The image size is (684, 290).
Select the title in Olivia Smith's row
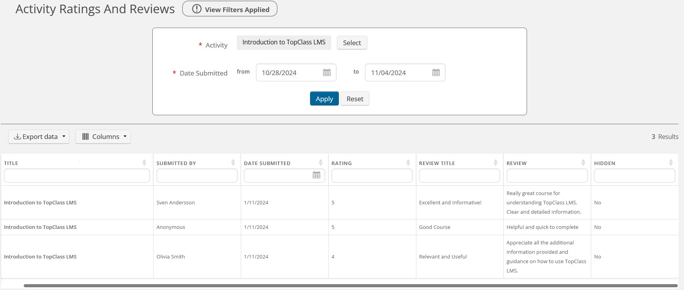pyautogui.click(x=40, y=257)
